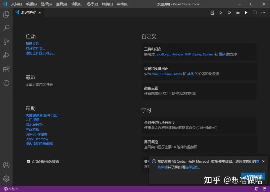Close the 欢迎使用 tab
The width and height of the screenshot is (270, 192).
(40, 13)
